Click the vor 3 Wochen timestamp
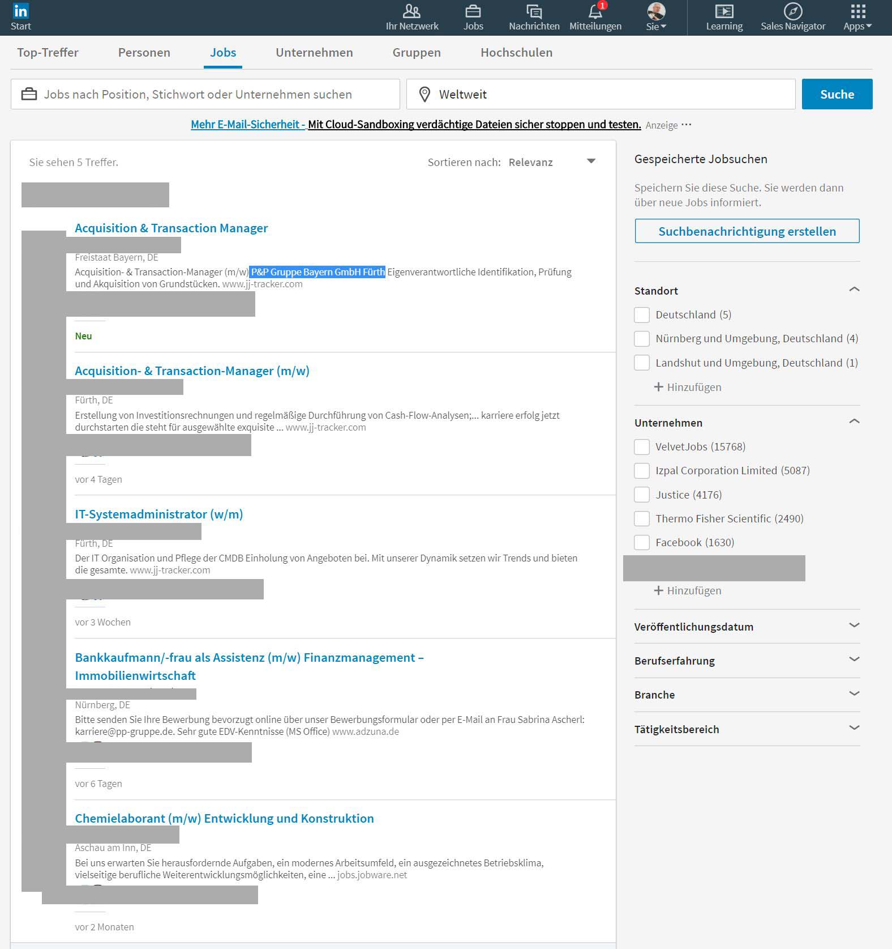The image size is (892, 949). pyautogui.click(x=102, y=622)
